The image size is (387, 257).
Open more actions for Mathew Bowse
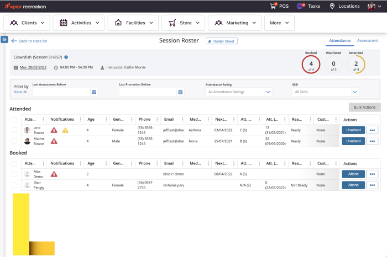[x=372, y=141]
